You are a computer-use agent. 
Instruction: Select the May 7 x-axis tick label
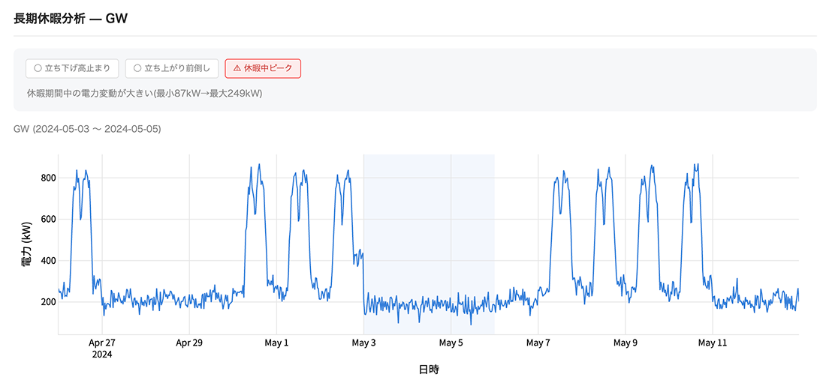(x=538, y=343)
